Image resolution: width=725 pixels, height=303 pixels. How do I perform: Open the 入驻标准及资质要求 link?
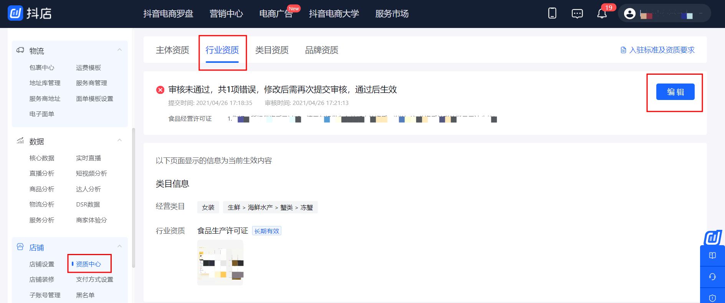point(662,50)
